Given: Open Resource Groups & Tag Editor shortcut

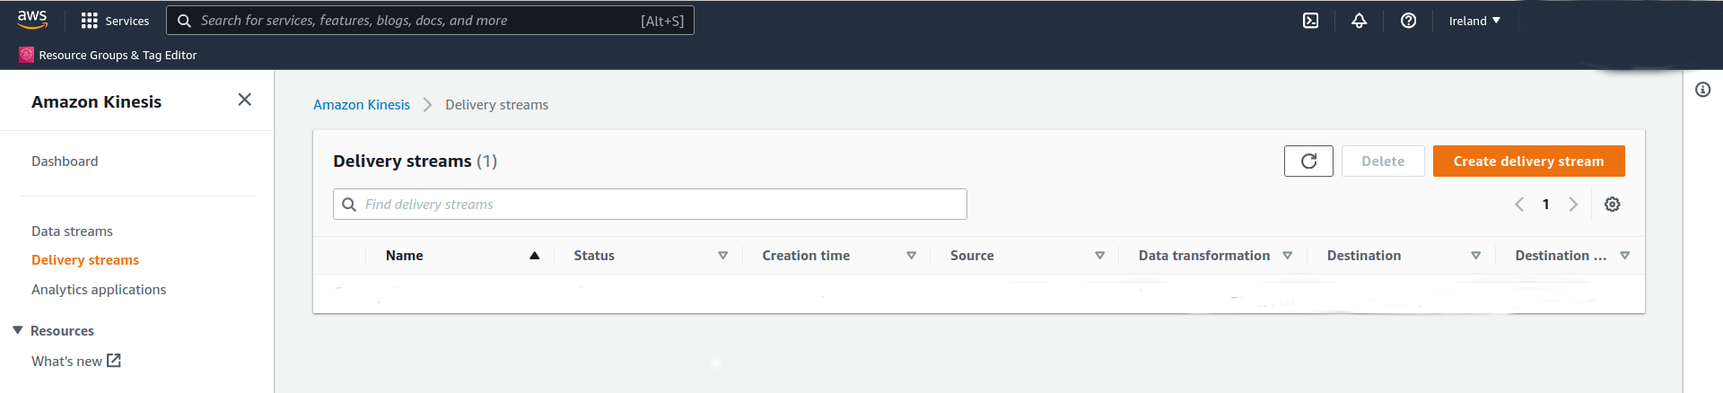Looking at the screenshot, I should 108,55.
